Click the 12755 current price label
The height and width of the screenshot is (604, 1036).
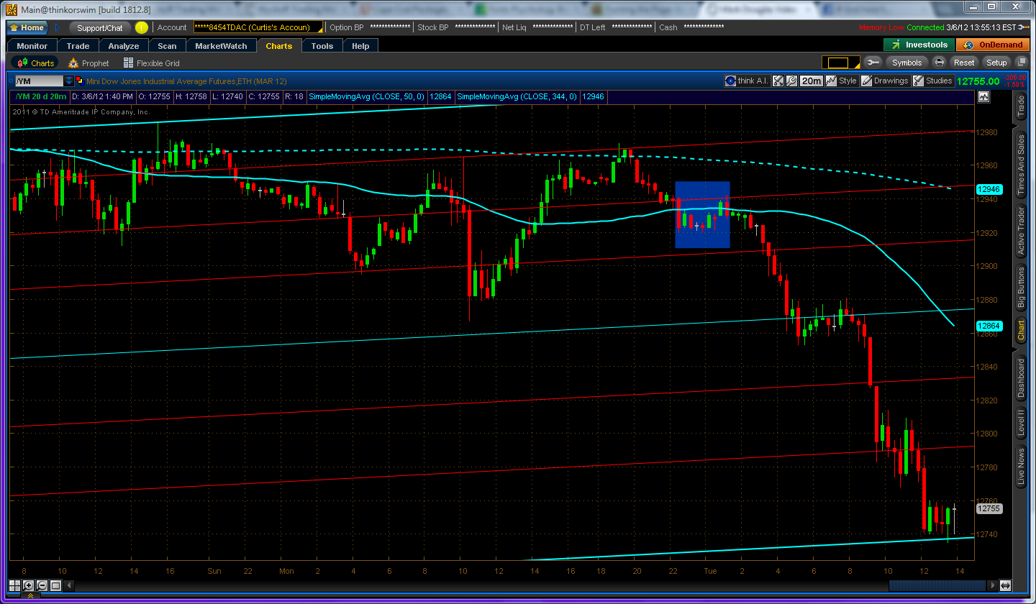[x=988, y=508]
